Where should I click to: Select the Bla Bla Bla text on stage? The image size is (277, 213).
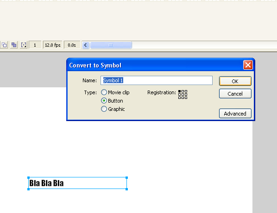(x=46, y=183)
